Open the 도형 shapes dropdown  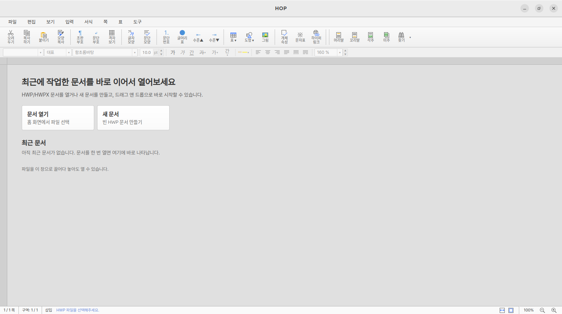click(249, 37)
